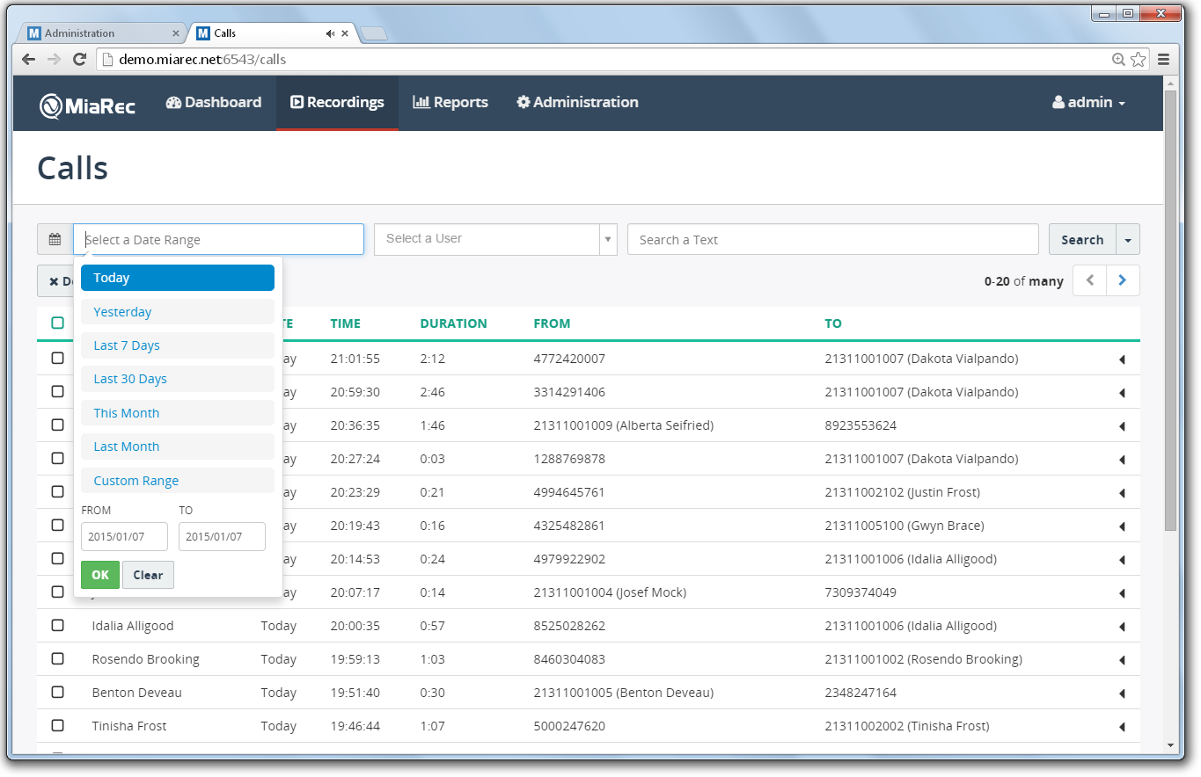Click the calendar icon beside date range

pyautogui.click(x=55, y=240)
